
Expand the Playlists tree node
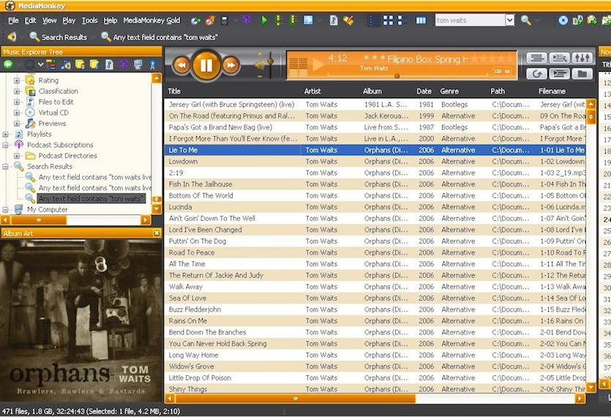pos(7,135)
